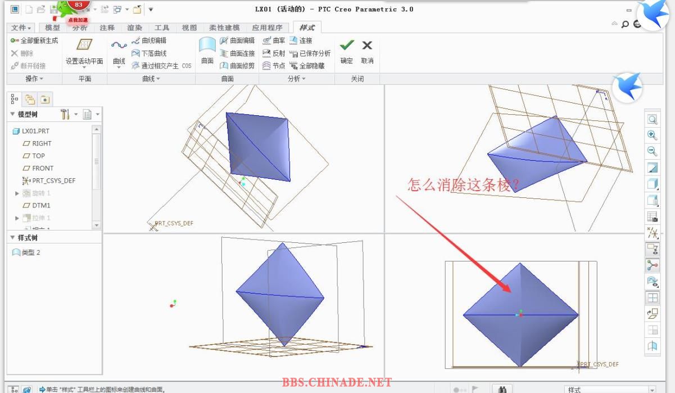Expand the 分析 group dropdown
The height and width of the screenshot is (393, 675).
click(x=297, y=79)
